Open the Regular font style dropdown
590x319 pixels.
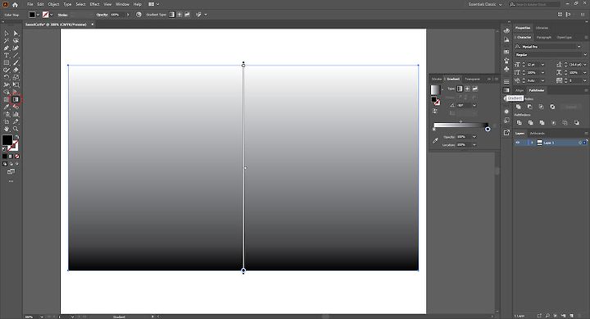tap(585, 55)
